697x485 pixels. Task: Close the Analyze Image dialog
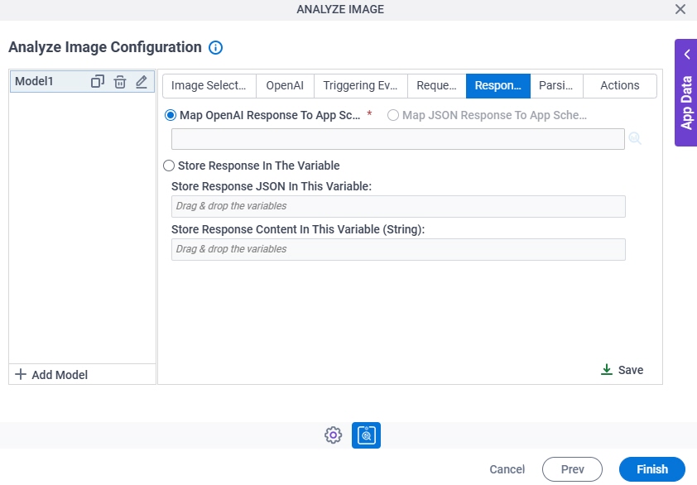(680, 9)
